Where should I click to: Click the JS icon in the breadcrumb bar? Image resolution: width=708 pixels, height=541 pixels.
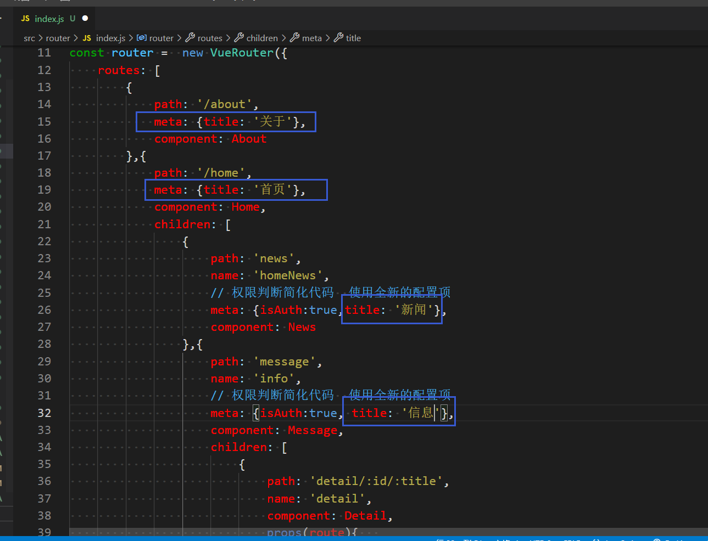[x=87, y=38]
